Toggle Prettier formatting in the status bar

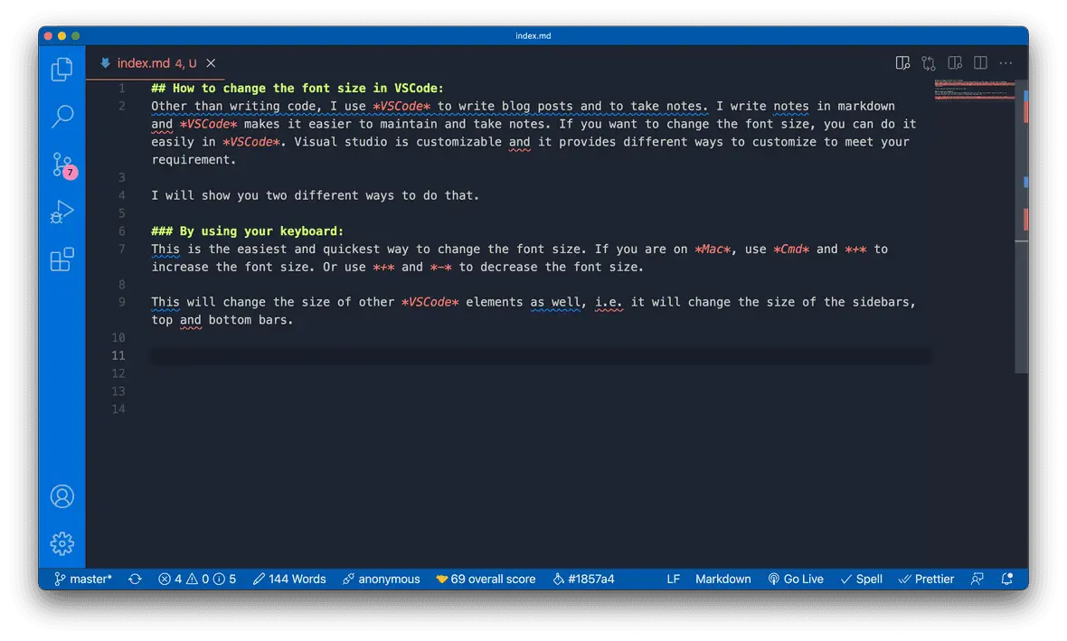click(926, 579)
